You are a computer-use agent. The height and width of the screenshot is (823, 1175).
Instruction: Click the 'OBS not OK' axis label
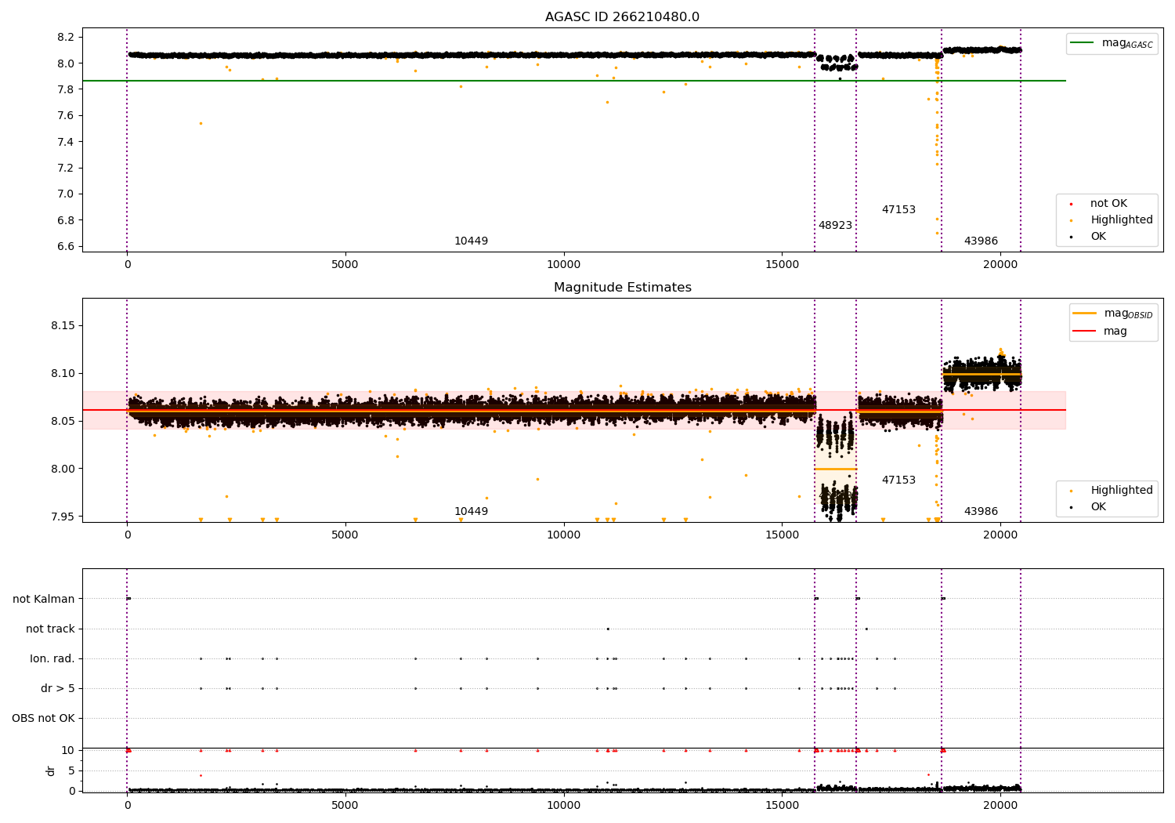point(43,719)
